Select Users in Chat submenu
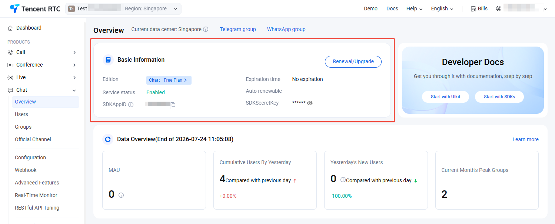Viewport: 555px width, 224px height. pyautogui.click(x=21, y=115)
